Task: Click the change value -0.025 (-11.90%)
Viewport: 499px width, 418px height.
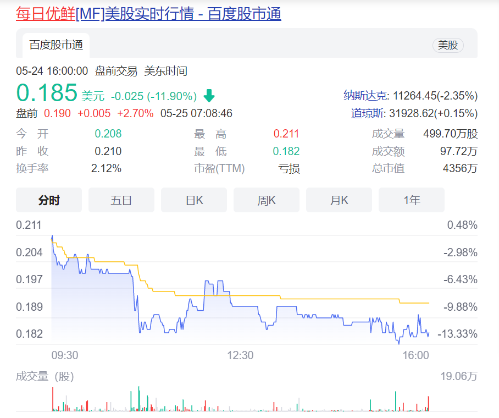Action: coord(154,96)
